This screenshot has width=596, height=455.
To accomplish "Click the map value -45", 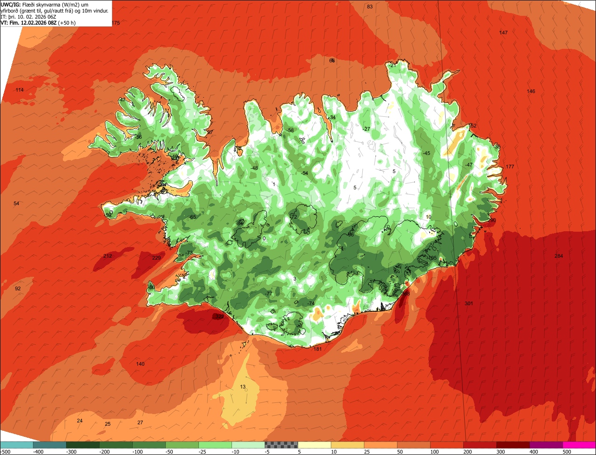I will tap(426, 153).
